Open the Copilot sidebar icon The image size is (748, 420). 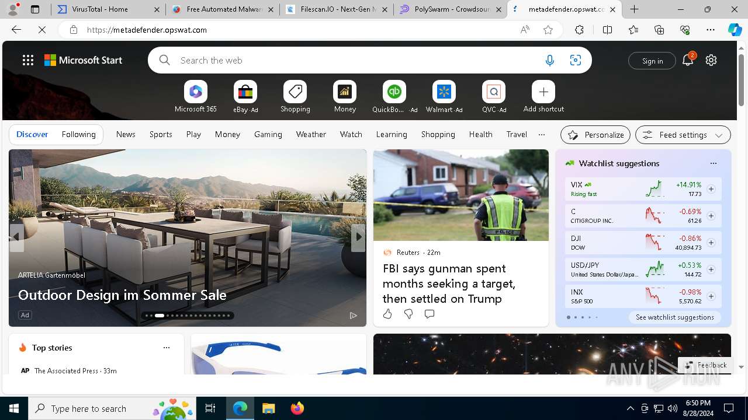point(735,30)
